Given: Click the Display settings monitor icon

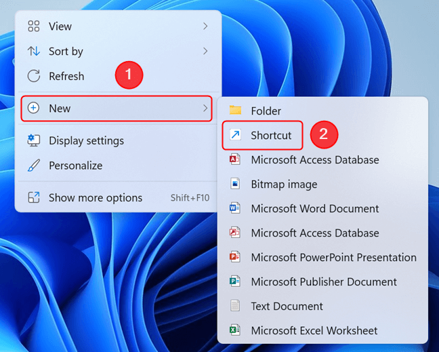Looking at the screenshot, I should (x=34, y=140).
